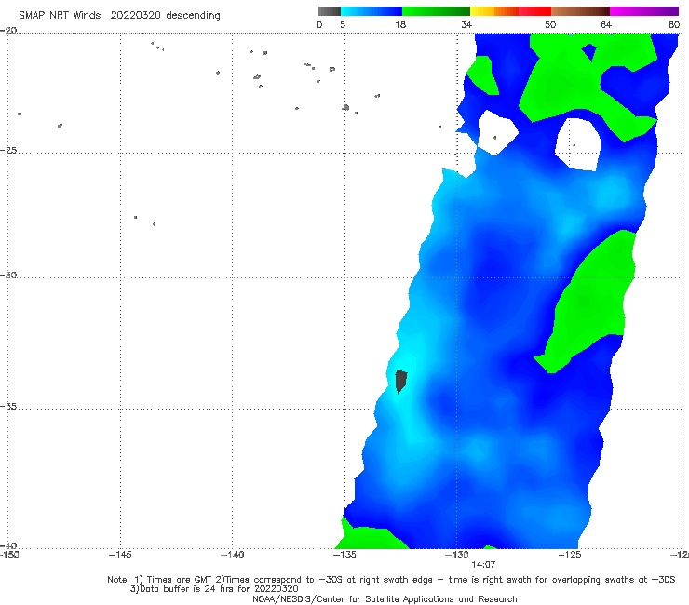Click the longitude label '-140'
The image size is (689, 605).
pos(232,555)
